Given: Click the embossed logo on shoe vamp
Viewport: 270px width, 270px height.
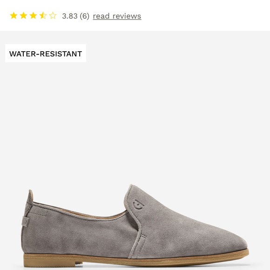Looking at the screenshot, I should tap(138, 205).
